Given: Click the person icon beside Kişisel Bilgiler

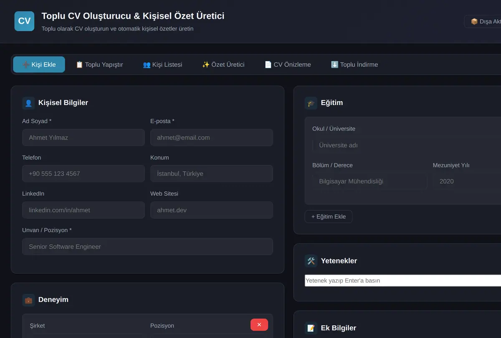Looking at the screenshot, I should pos(28,103).
